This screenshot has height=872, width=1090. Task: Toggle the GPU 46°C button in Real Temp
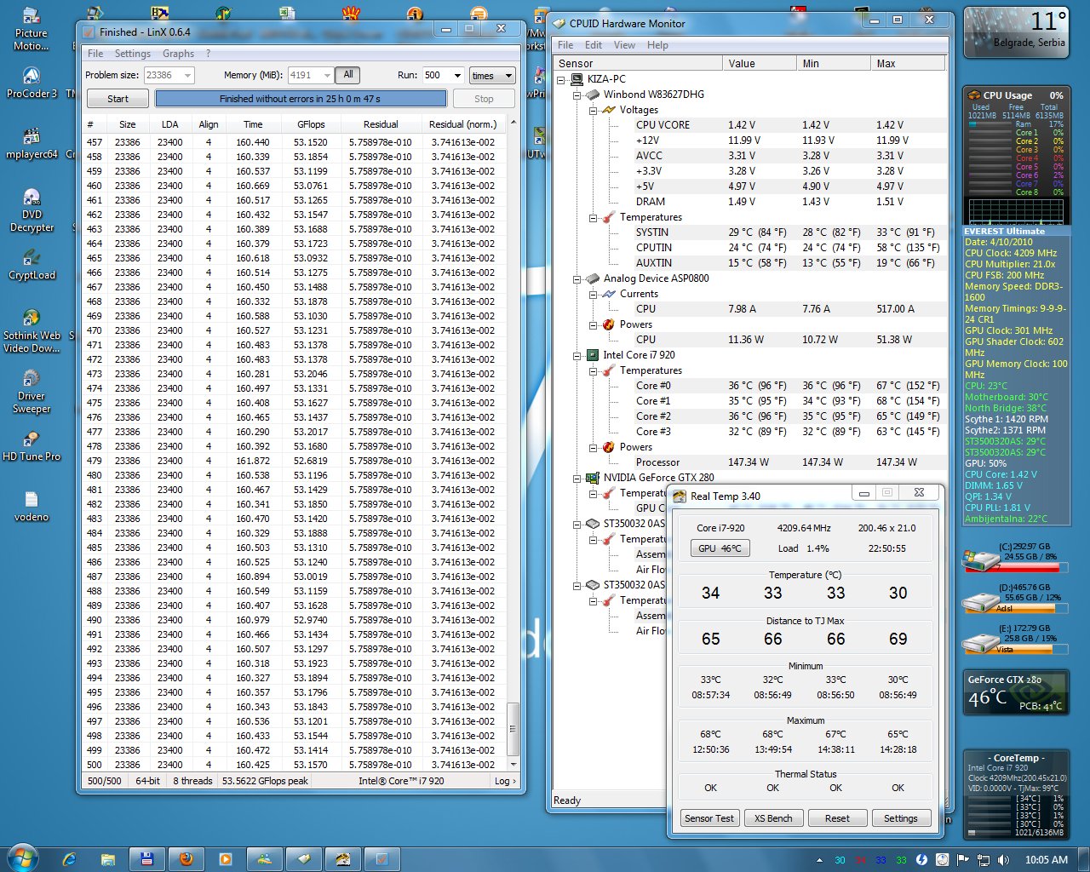tap(720, 548)
